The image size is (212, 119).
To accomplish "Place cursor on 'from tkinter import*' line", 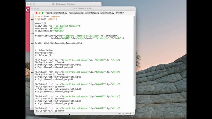I will click(x=47, y=16).
